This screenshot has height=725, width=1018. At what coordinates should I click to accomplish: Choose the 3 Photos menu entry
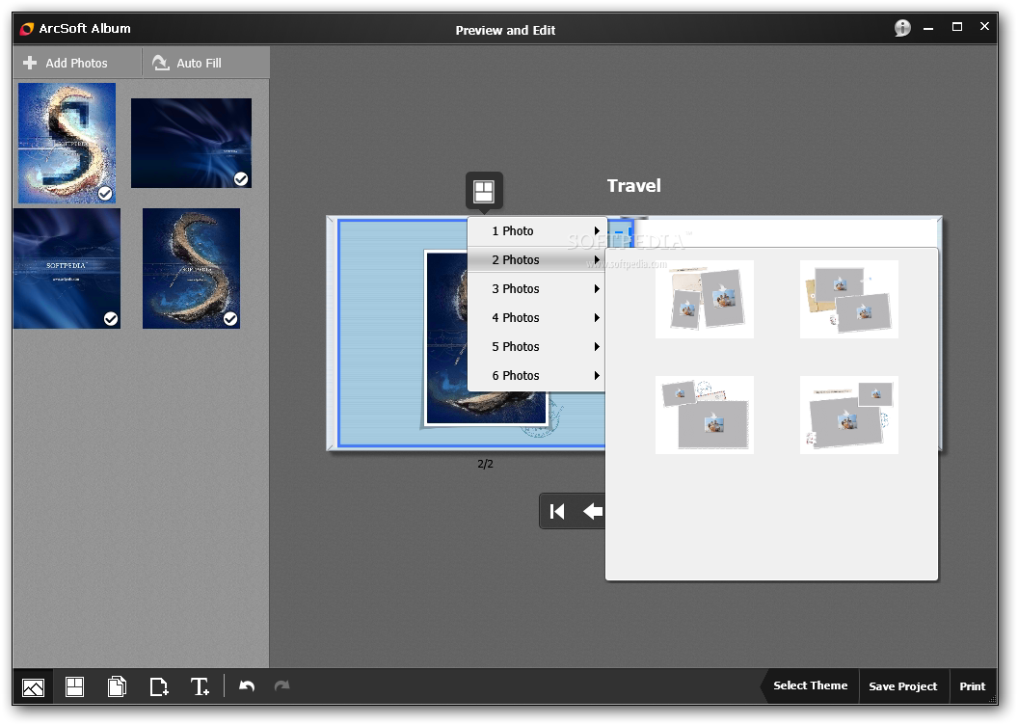[537, 289]
